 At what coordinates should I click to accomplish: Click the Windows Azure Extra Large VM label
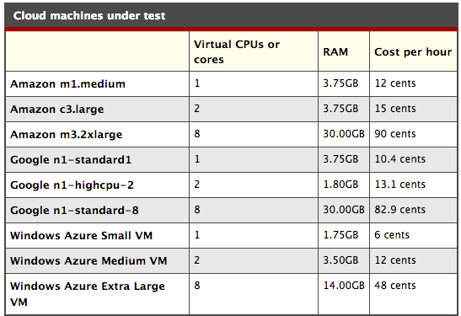88,294
